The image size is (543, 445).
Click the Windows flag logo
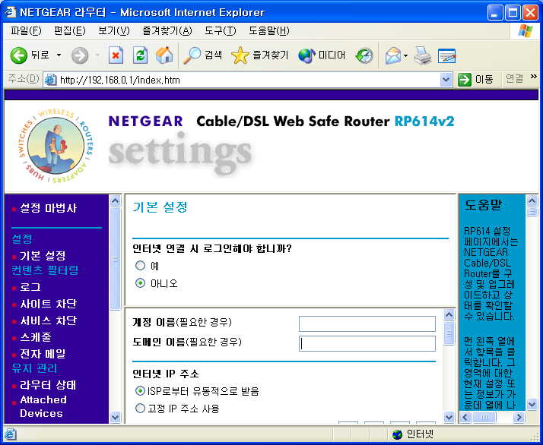pos(526,31)
